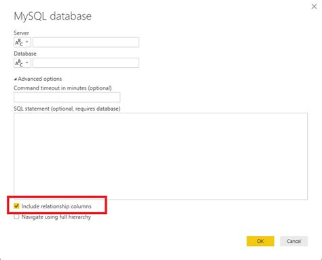Uncheck Include relationship columns checkbox
The image size is (322, 260).
click(16, 206)
